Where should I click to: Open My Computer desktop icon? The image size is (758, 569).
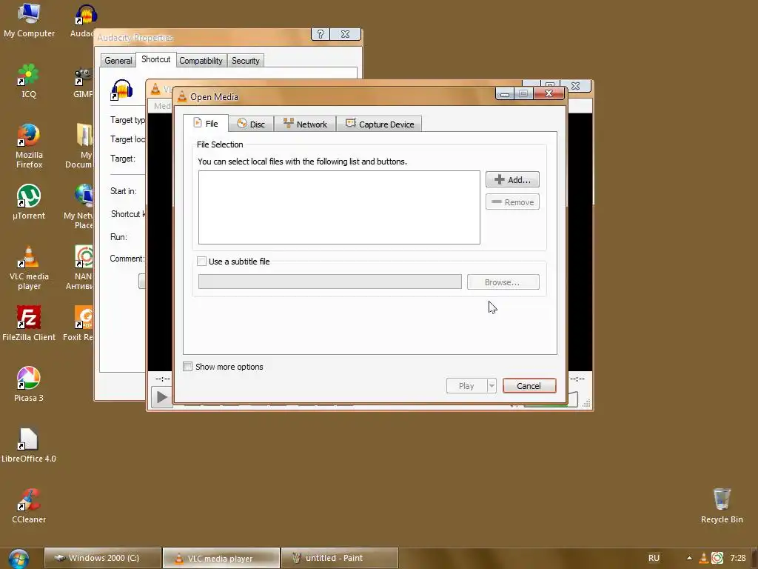pos(29,20)
